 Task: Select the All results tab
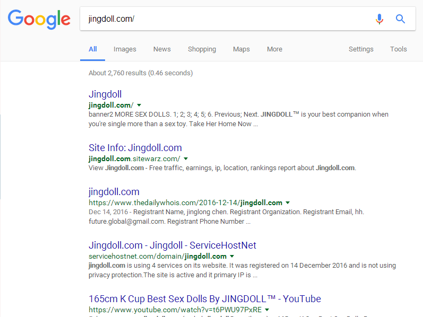click(x=93, y=49)
